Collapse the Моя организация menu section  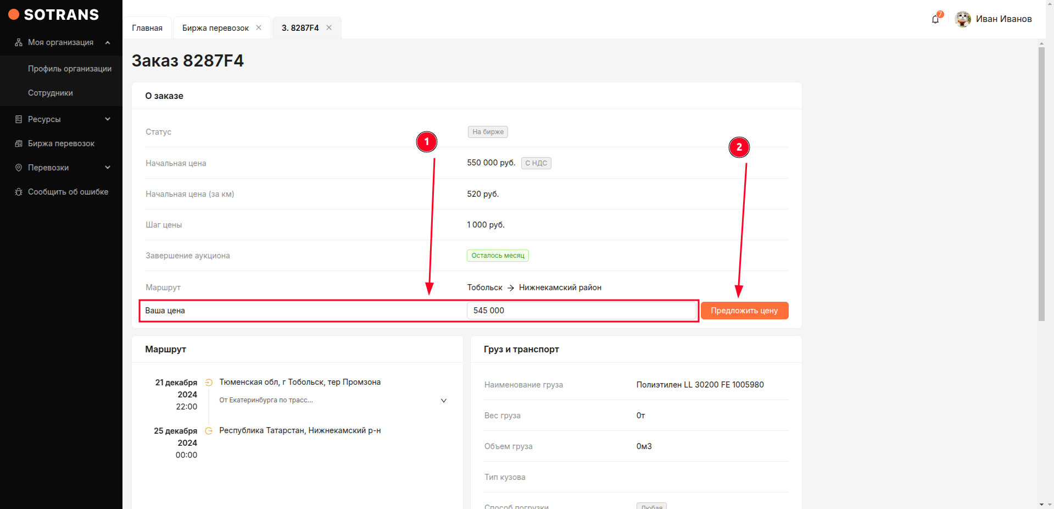coord(108,42)
